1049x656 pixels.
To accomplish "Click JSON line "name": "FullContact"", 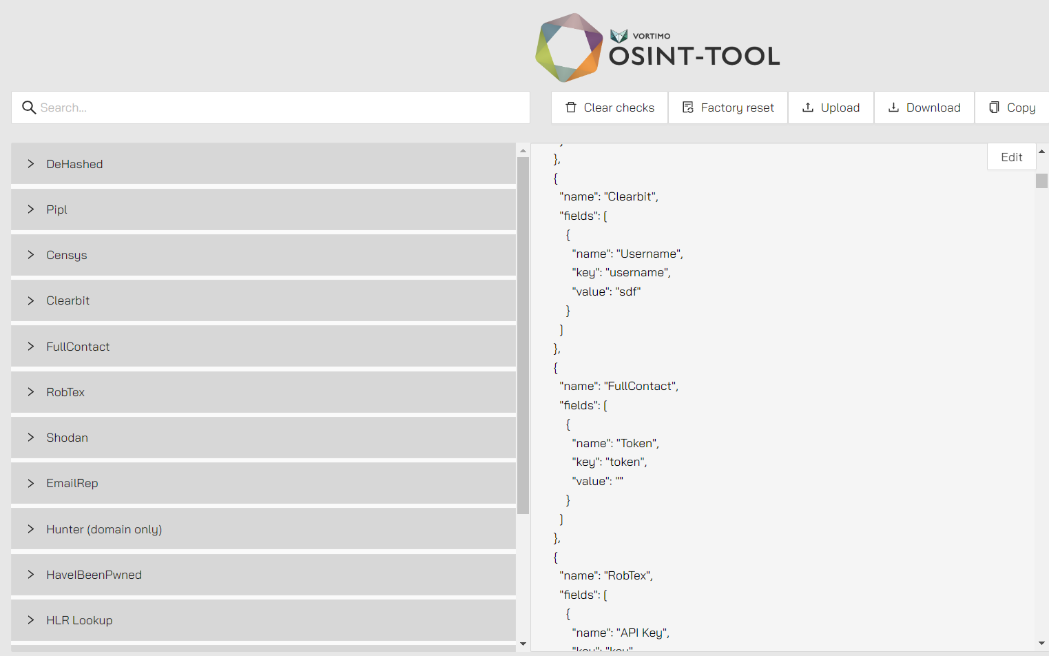I will click(619, 386).
